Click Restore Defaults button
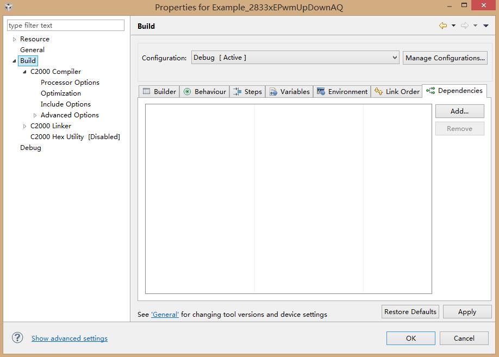 coord(410,311)
